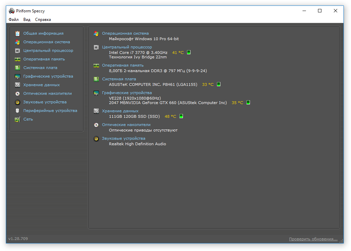Follow the Графические устройства heading link in summary
The width and height of the screenshot is (351, 251).
click(127, 93)
